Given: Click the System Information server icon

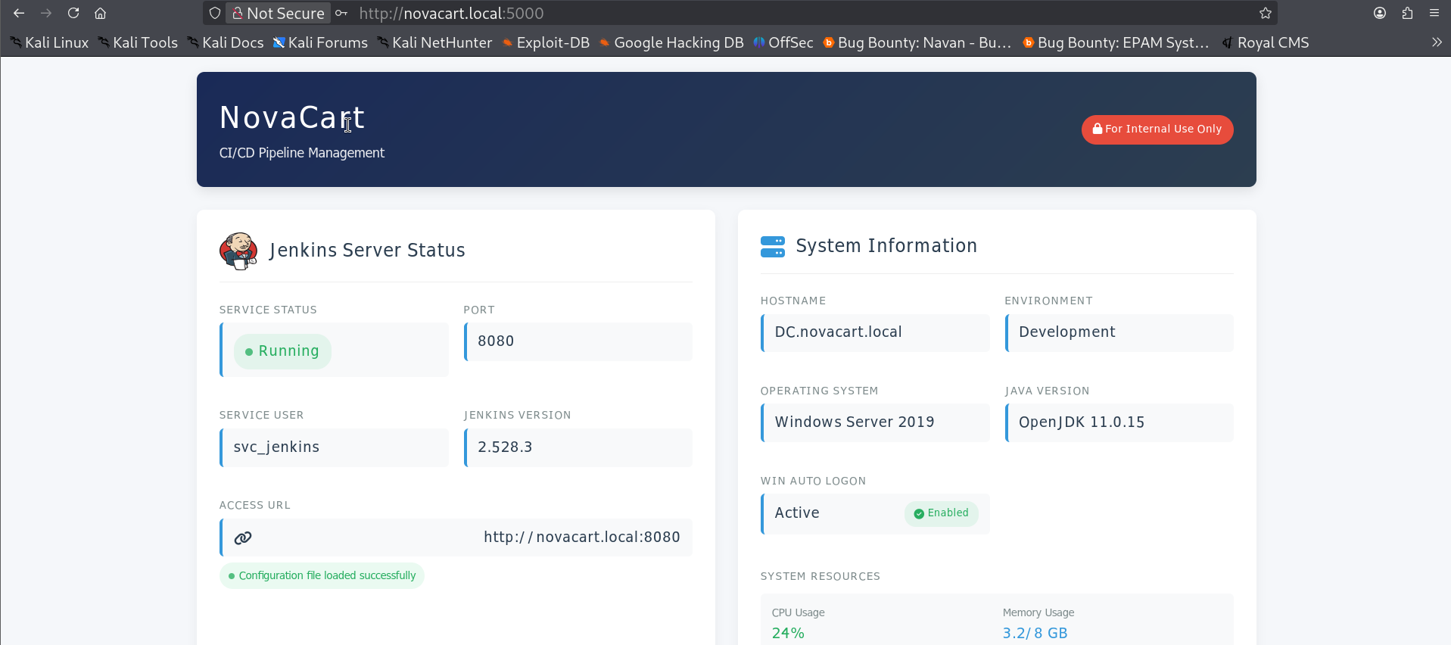Looking at the screenshot, I should click(773, 247).
